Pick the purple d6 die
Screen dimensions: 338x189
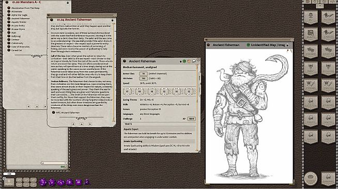(78, 182)
